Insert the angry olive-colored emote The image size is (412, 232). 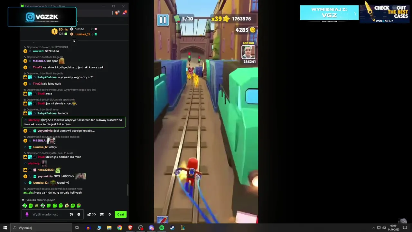point(37,206)
